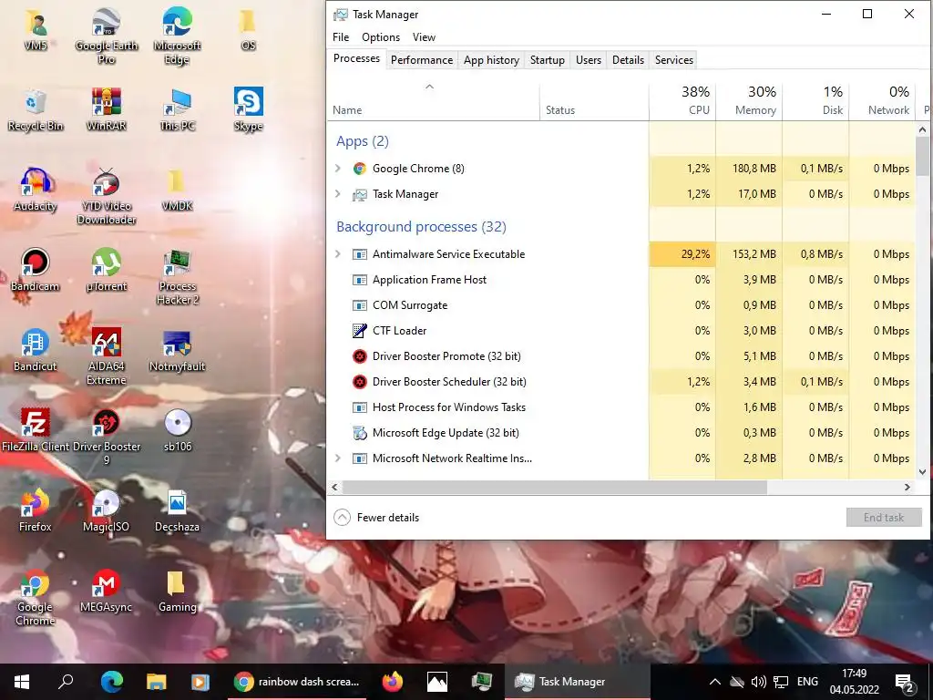The width and height of the screenshot is (933, 700).
Task: Select the VMDK folder icon
Action: coord(177,190)
